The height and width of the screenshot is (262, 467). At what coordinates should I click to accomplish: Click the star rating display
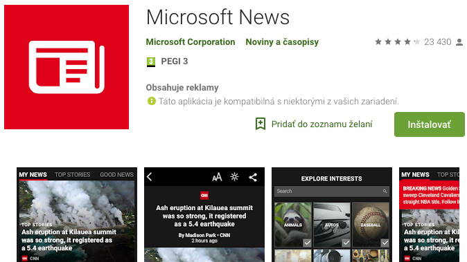[x=397, y=42]
